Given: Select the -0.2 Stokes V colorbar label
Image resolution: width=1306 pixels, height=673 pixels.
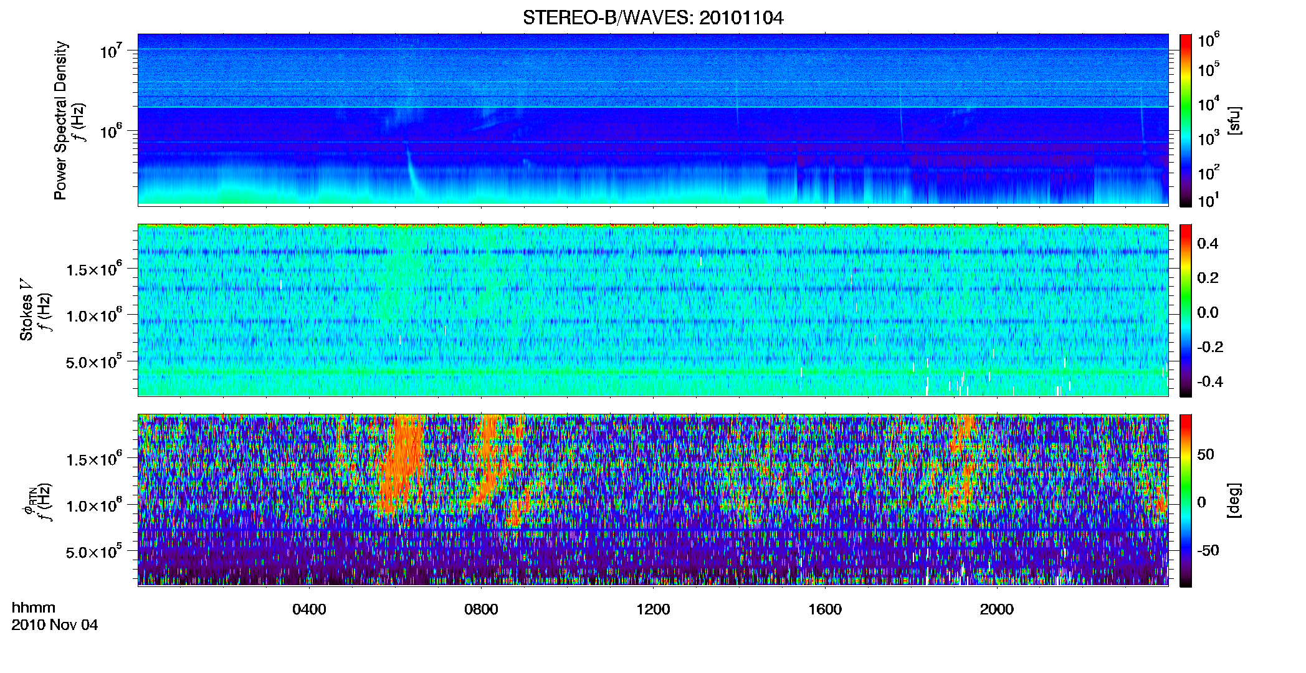Looking at the screenshot, I should [1210, 347].
